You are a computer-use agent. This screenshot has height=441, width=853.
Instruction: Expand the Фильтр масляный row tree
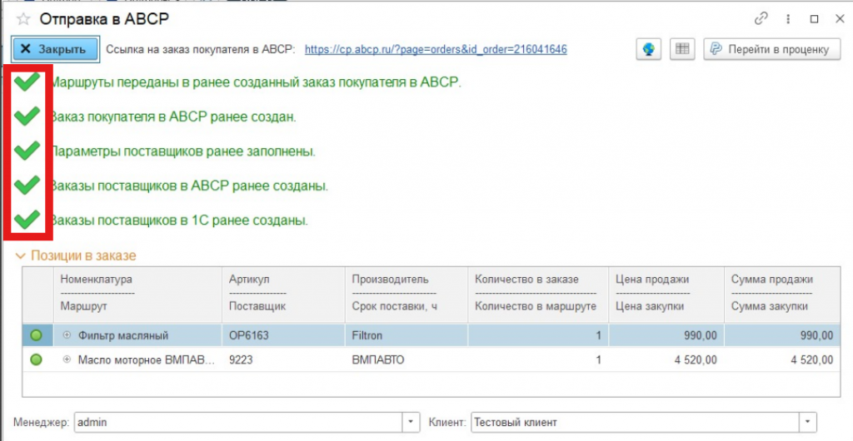67,335
